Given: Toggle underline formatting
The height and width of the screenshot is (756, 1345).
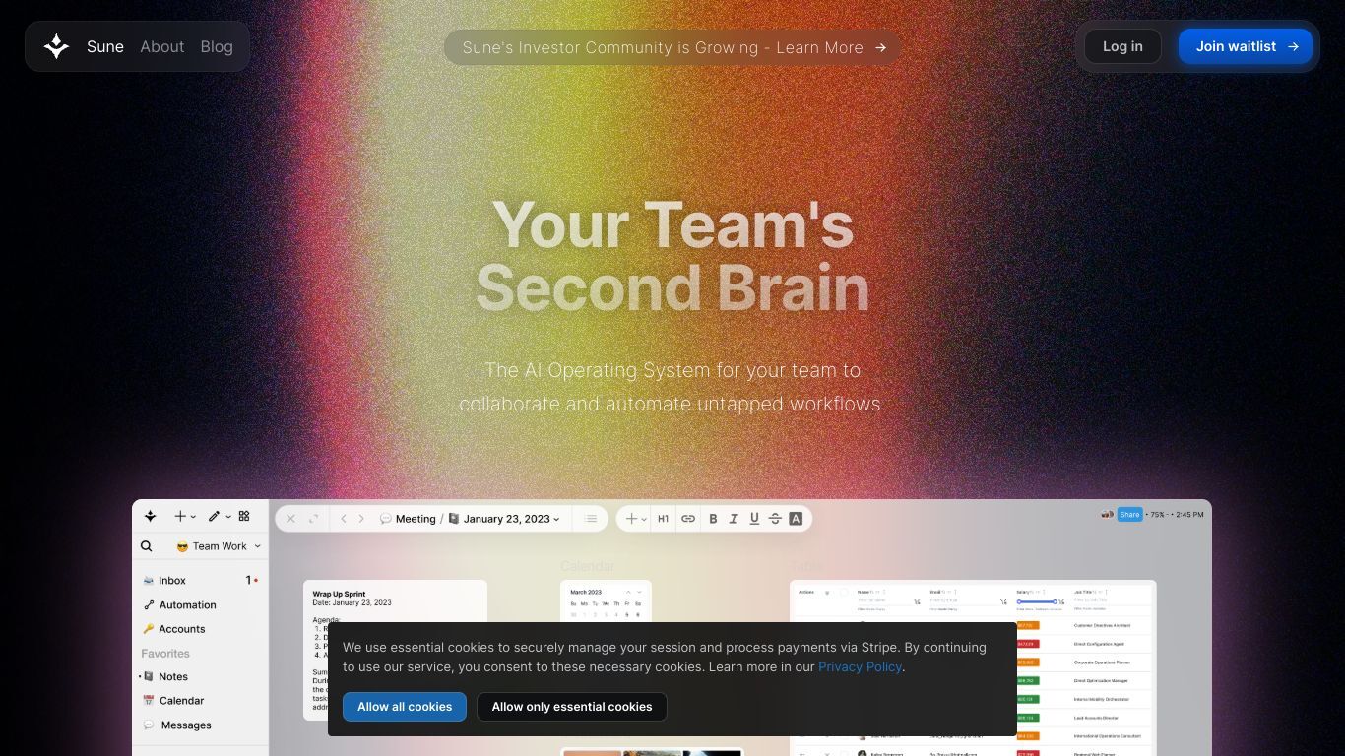Looking at the screenshot, I should point(754,519).
